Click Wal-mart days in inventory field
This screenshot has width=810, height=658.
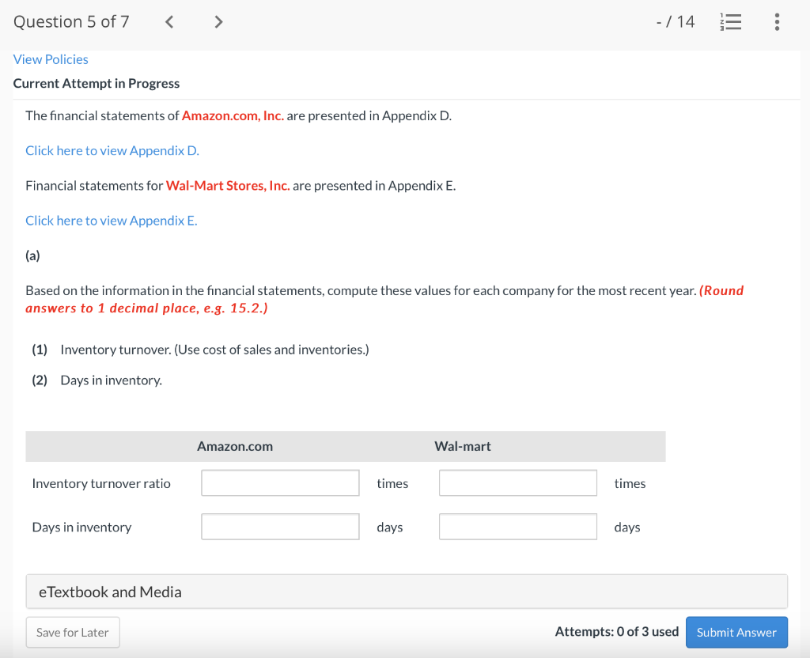pyautogui.click(x=517, y=526)
